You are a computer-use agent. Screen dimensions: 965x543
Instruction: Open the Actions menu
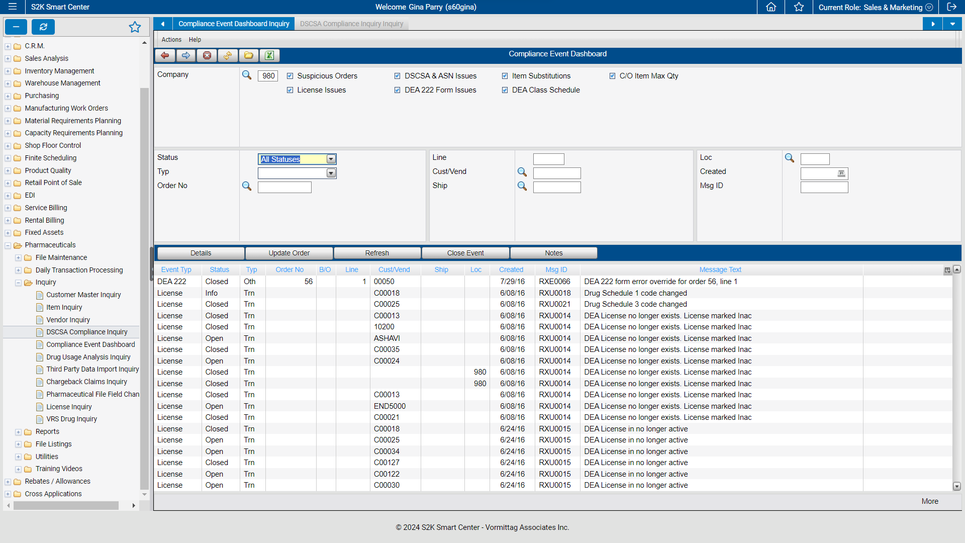pyautogui.click(x=171, y=39)
